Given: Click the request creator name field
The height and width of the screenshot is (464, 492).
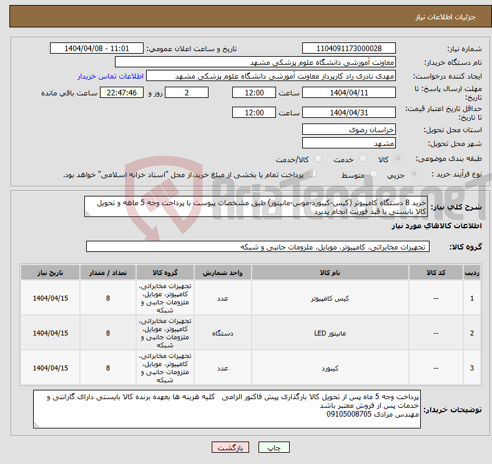Looking at the screenshot, I should pos(271,76).
